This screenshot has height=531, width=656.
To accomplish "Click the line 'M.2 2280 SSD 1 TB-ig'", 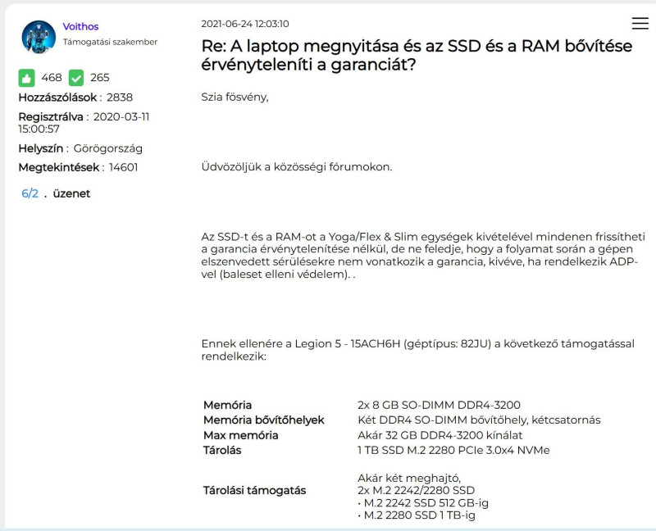I will [417, 515].
